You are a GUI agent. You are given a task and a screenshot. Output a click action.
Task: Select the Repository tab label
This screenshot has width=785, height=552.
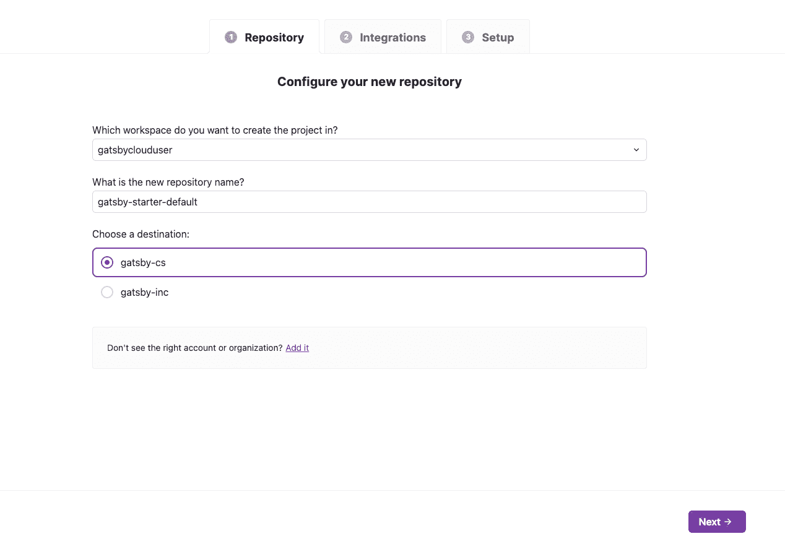pos(274,37)
